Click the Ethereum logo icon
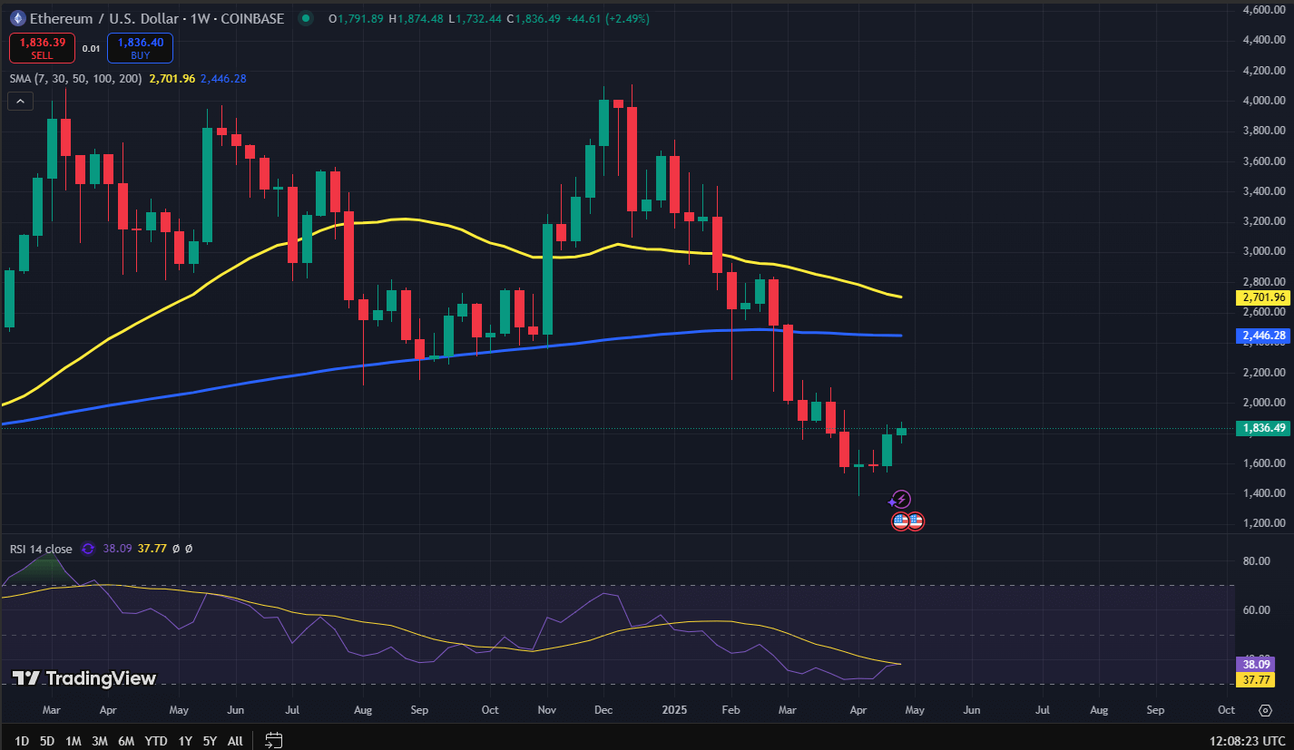This screenshot has width=1294, height=750. [x=18, y=18]
